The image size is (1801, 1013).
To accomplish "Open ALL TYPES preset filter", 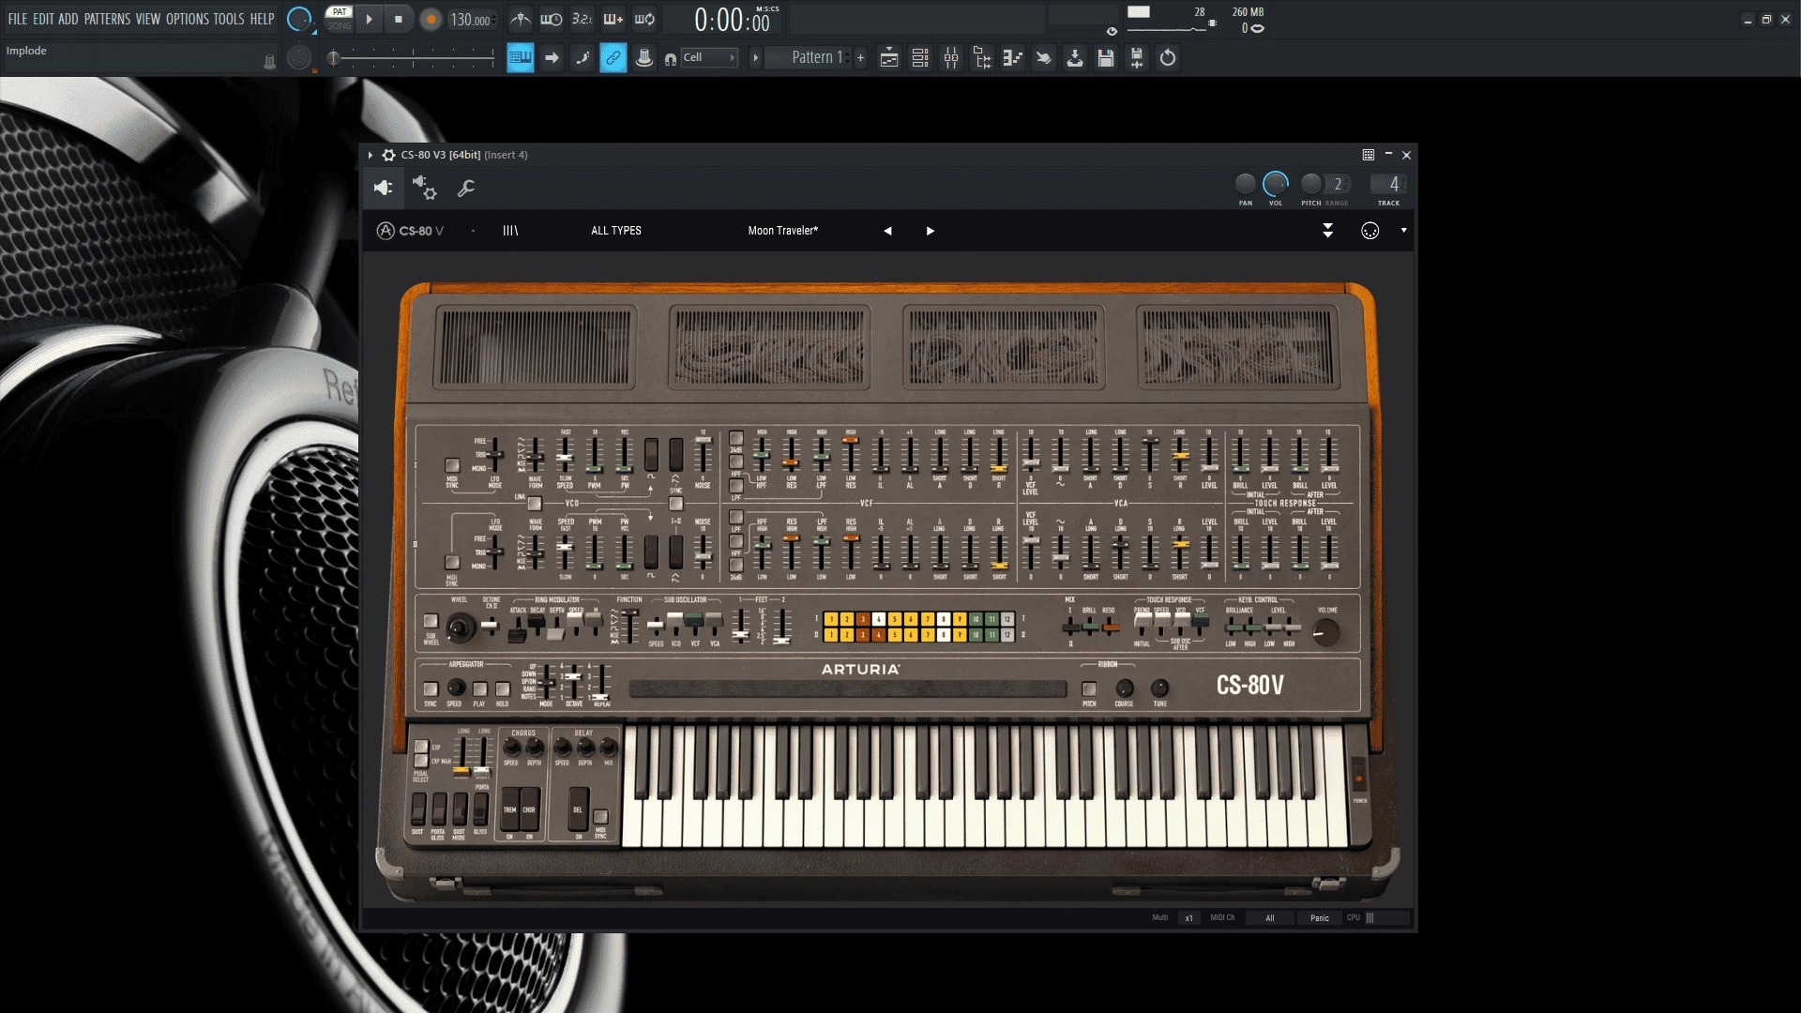I will pos(616,231).
